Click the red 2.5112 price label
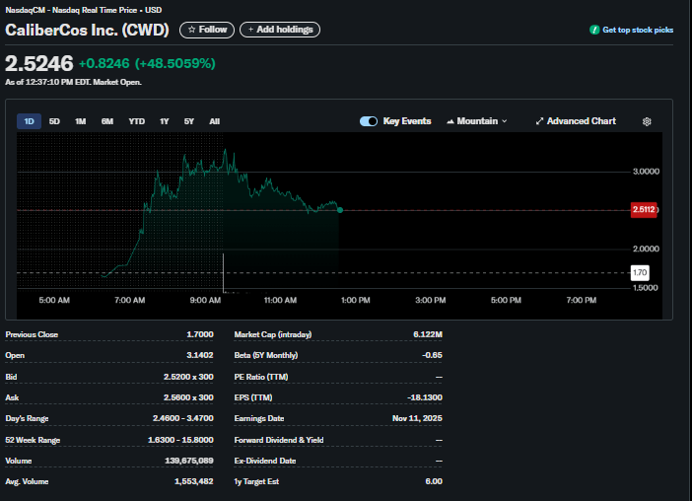 click(x=644, y=210)
